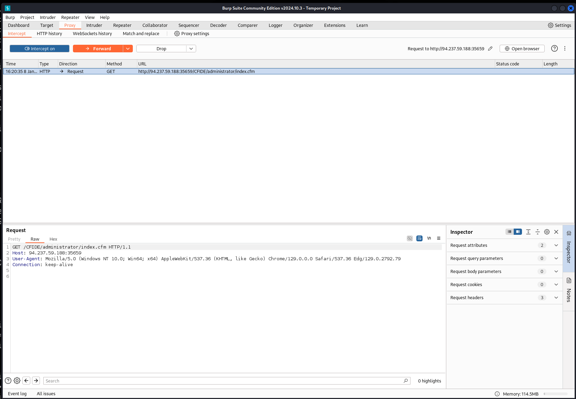Toggle the Intercept on button

[40, 49]
